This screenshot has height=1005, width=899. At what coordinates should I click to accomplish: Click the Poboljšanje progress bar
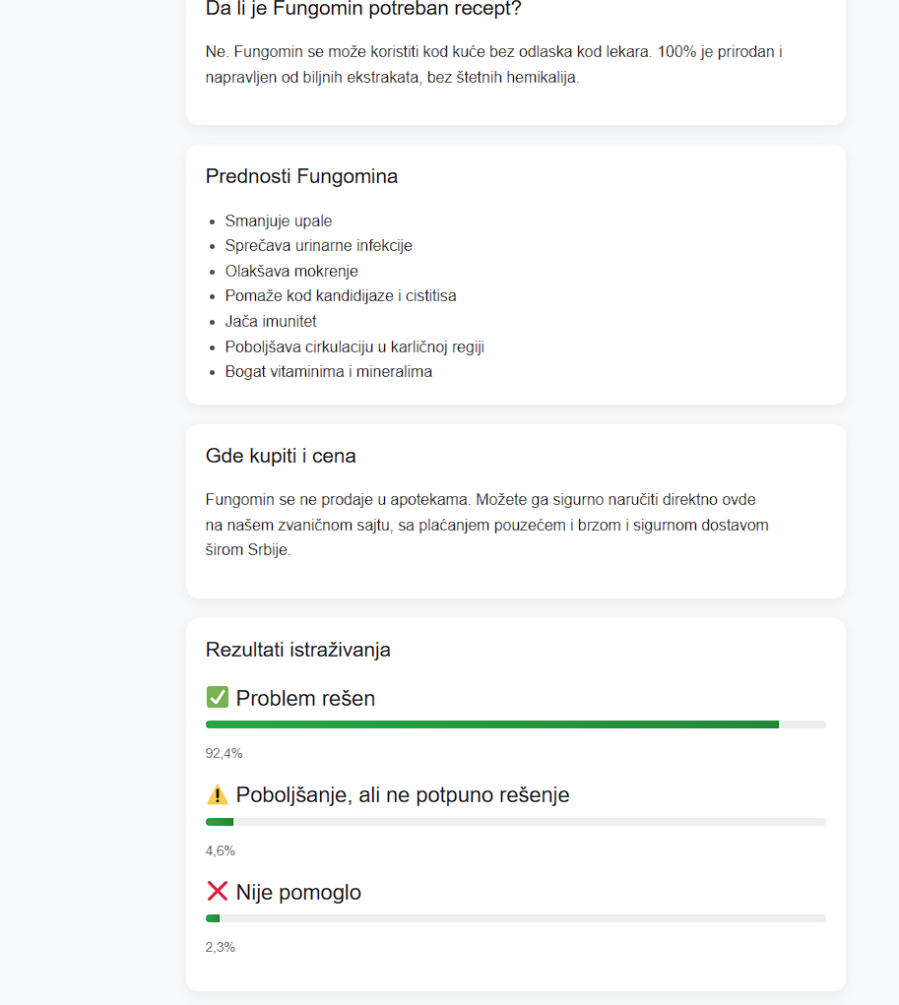click(516, 822)
